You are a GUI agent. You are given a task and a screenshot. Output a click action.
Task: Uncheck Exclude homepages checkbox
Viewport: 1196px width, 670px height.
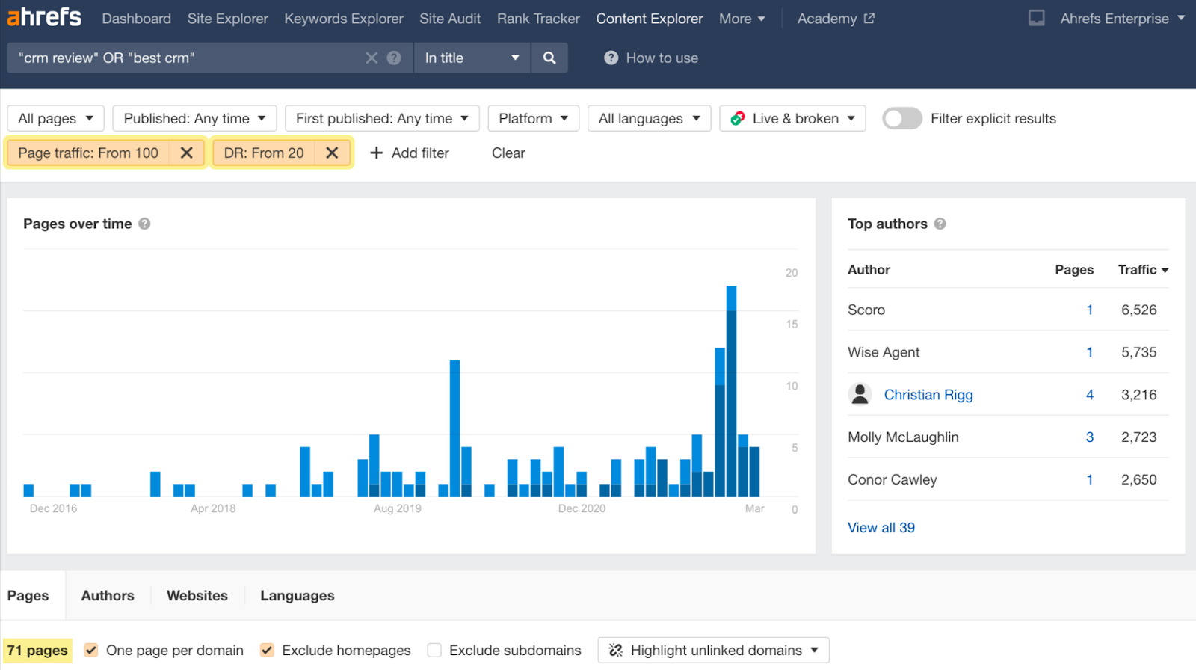click(267, 650)
